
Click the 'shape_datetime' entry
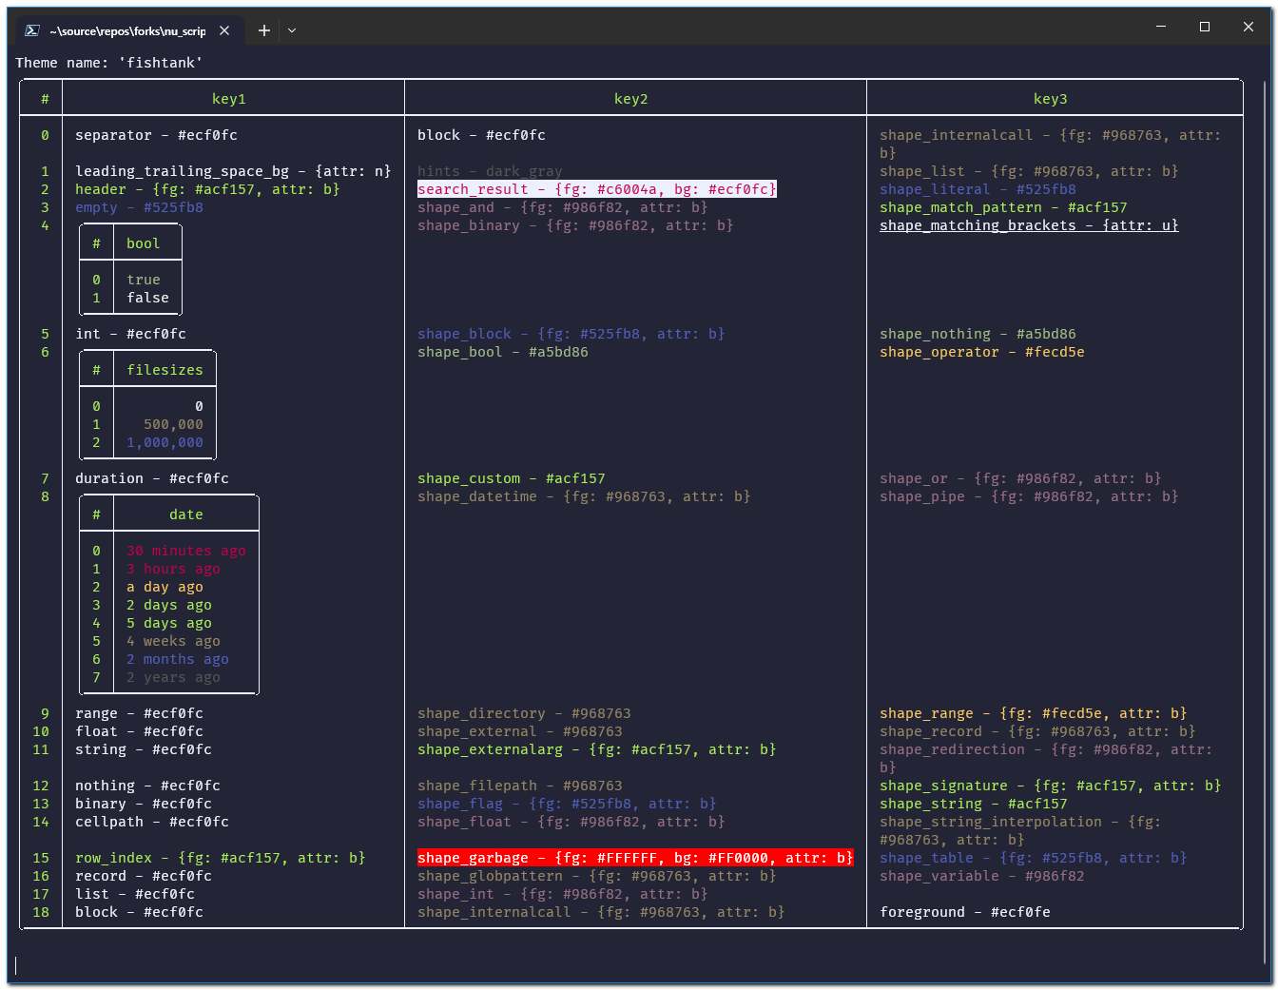coord(585,496)
